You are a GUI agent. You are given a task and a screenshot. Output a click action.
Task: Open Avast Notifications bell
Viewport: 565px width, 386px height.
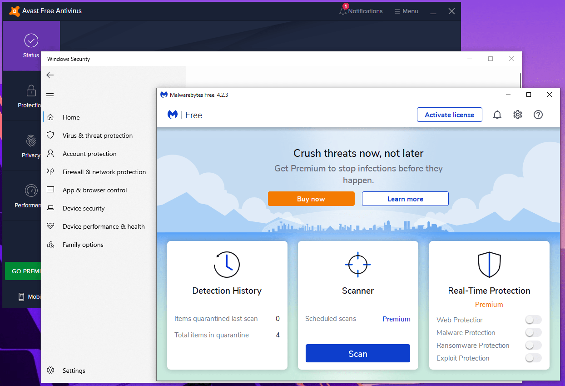click(x=343, y=10)
